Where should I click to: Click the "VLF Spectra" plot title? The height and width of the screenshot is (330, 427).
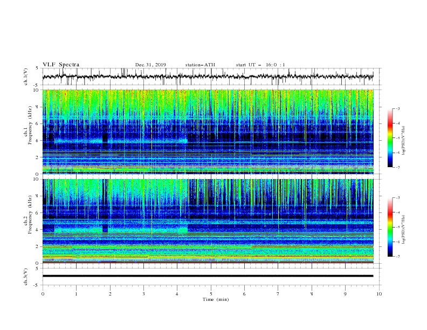[61, 65]
